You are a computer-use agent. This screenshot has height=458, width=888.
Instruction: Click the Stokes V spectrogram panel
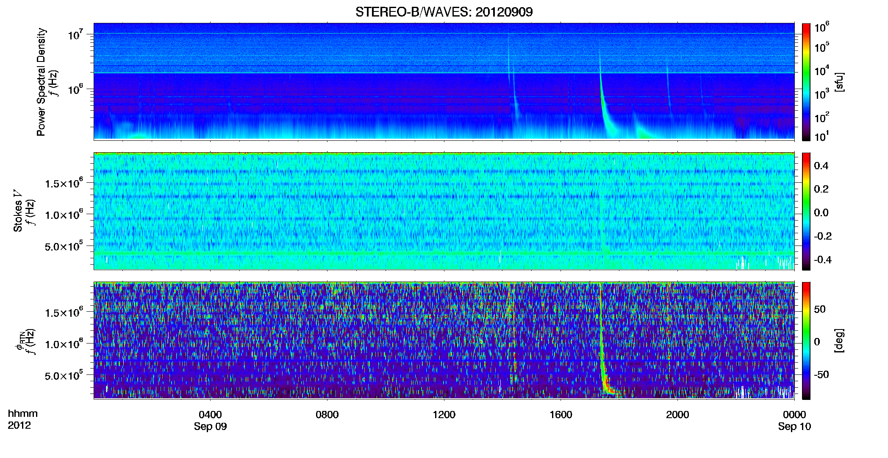coord(444,211)
